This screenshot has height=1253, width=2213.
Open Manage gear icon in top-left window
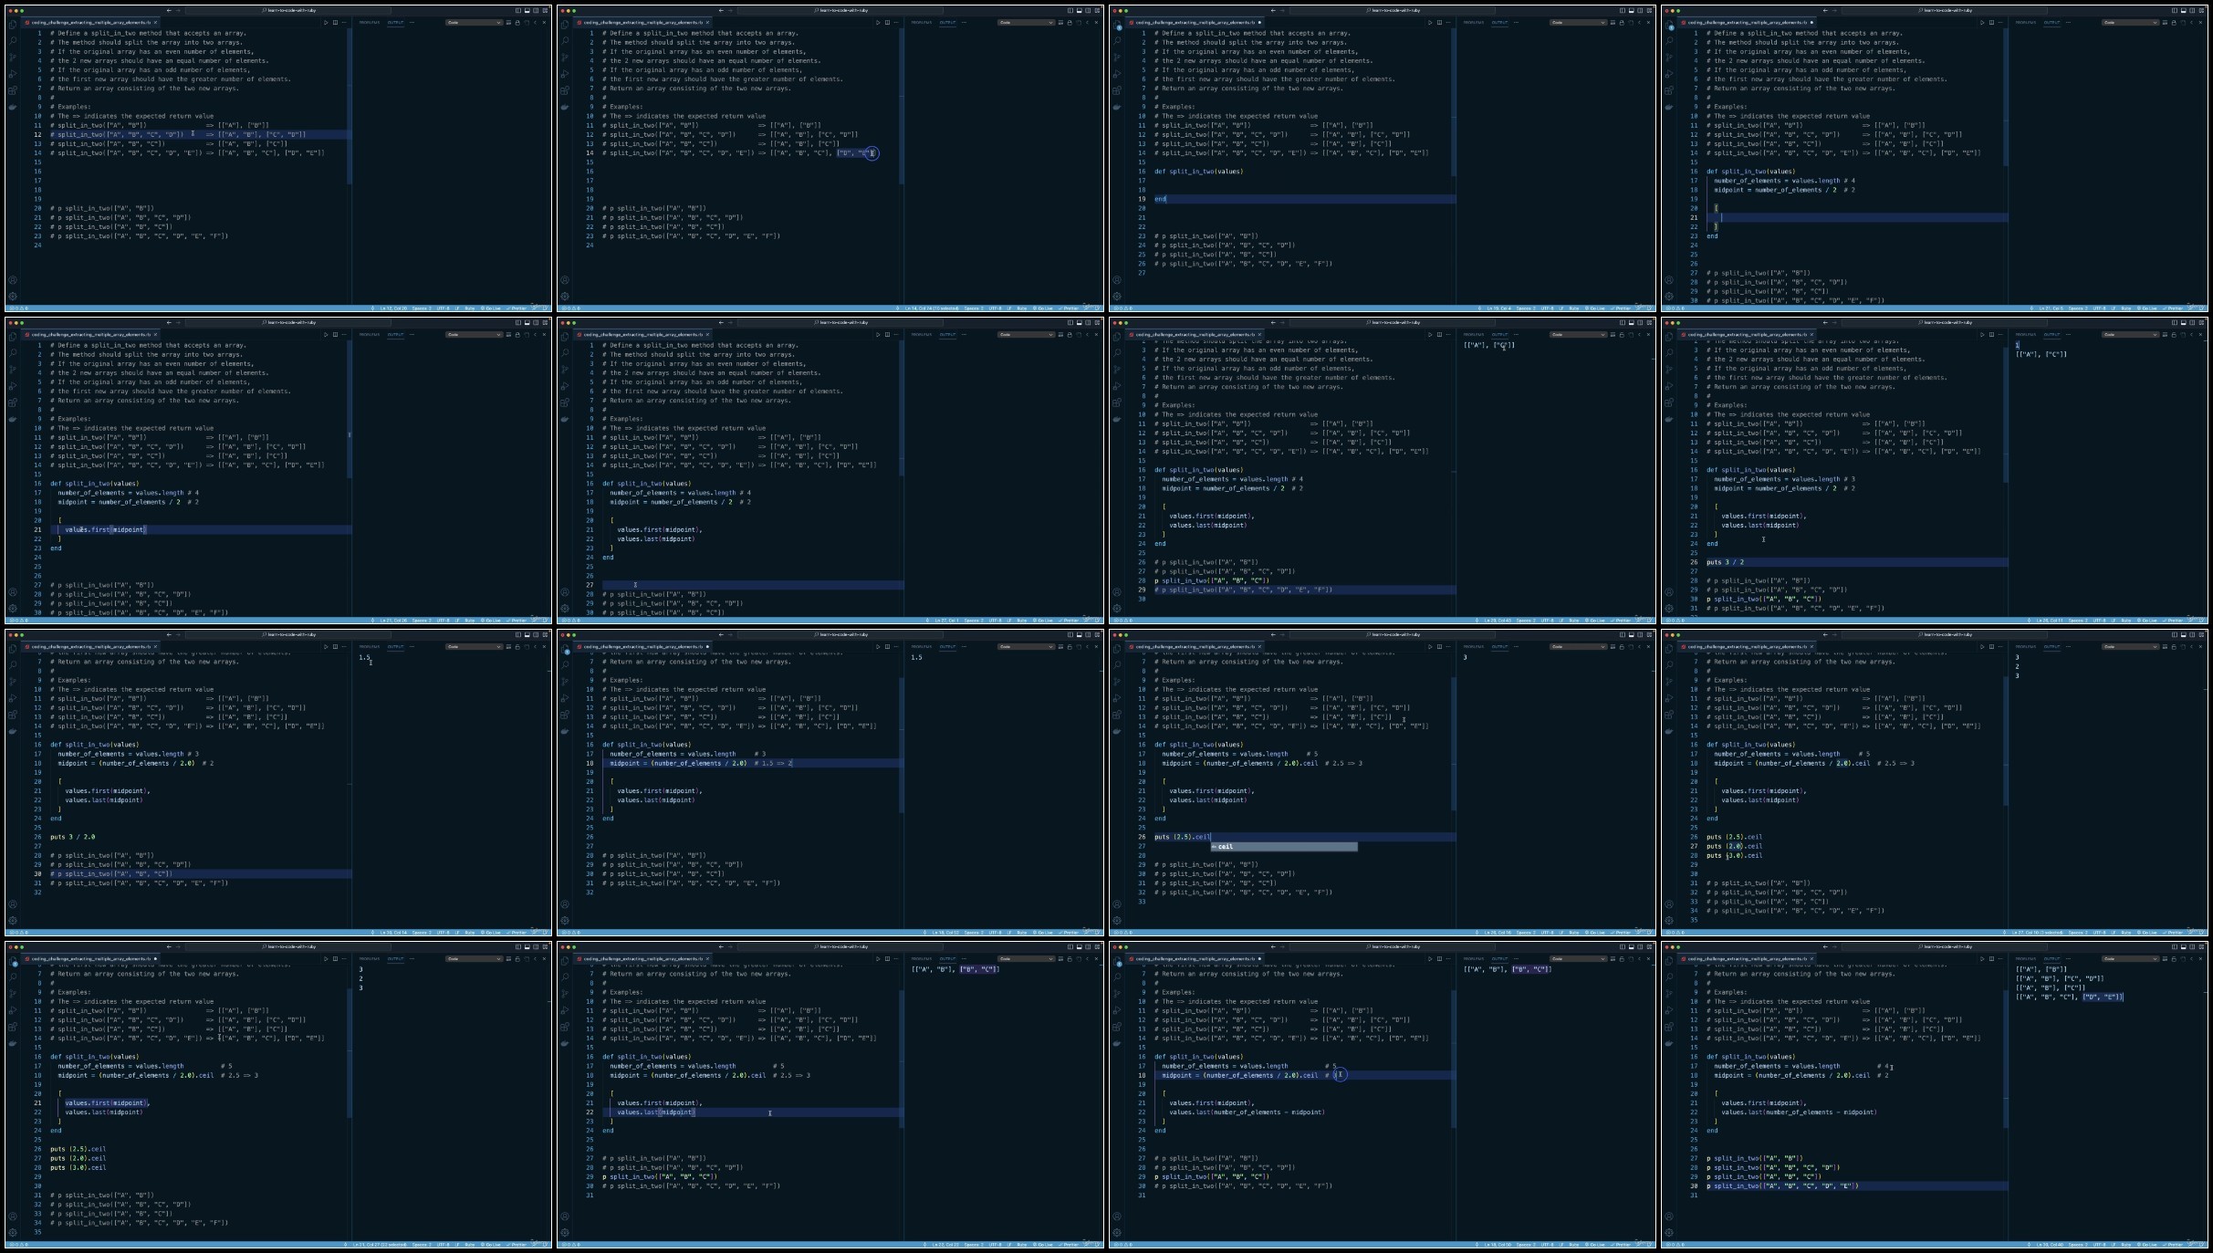click(x=13, y=296)
